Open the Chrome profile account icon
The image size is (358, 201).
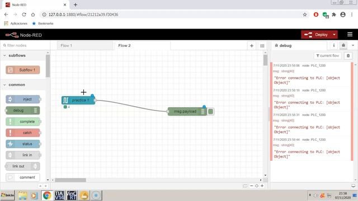(x=343, y=15)
